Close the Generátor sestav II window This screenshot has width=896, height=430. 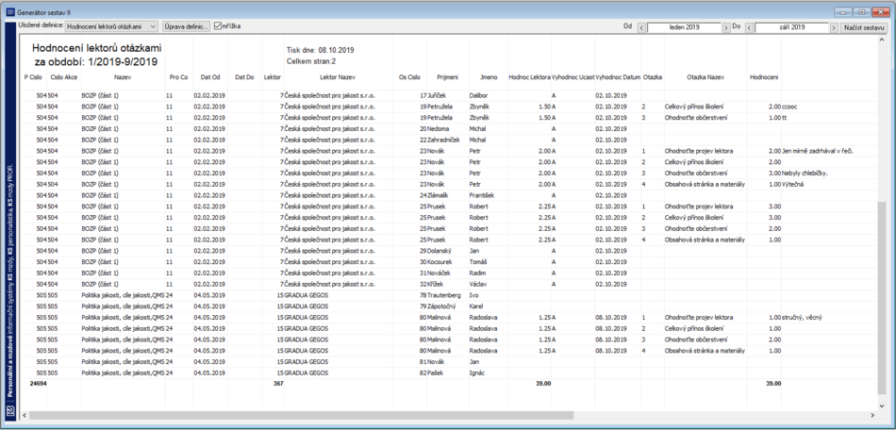point(879,11)
